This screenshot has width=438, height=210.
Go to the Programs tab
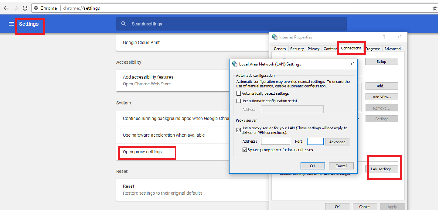[373, 49]
